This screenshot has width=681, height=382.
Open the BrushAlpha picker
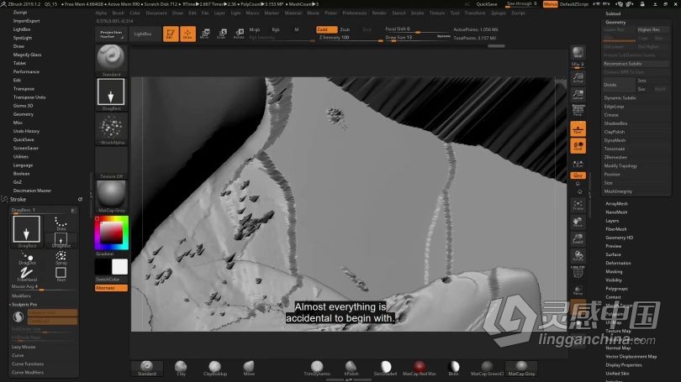[111, 128]
